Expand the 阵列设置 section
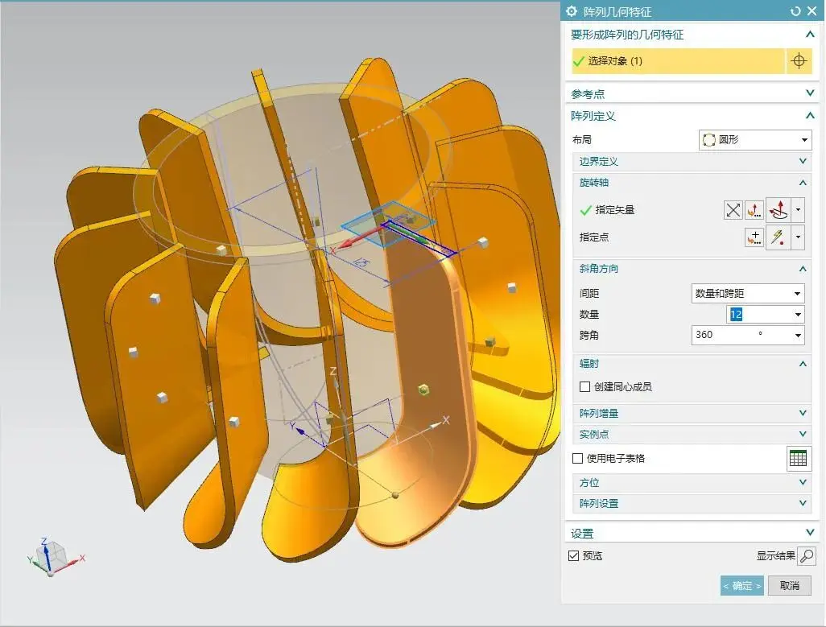Screen dimensions: 826x627 point(803,503)
